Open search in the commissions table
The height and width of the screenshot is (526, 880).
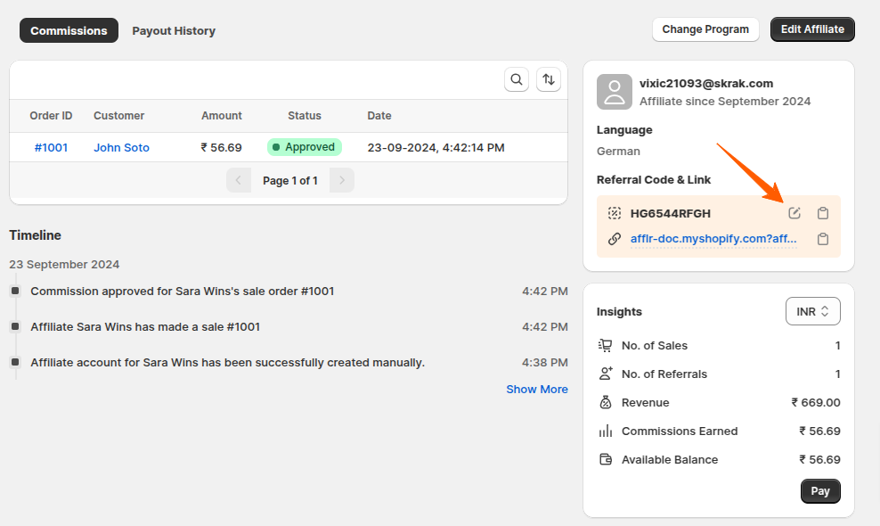pos(517,79)
